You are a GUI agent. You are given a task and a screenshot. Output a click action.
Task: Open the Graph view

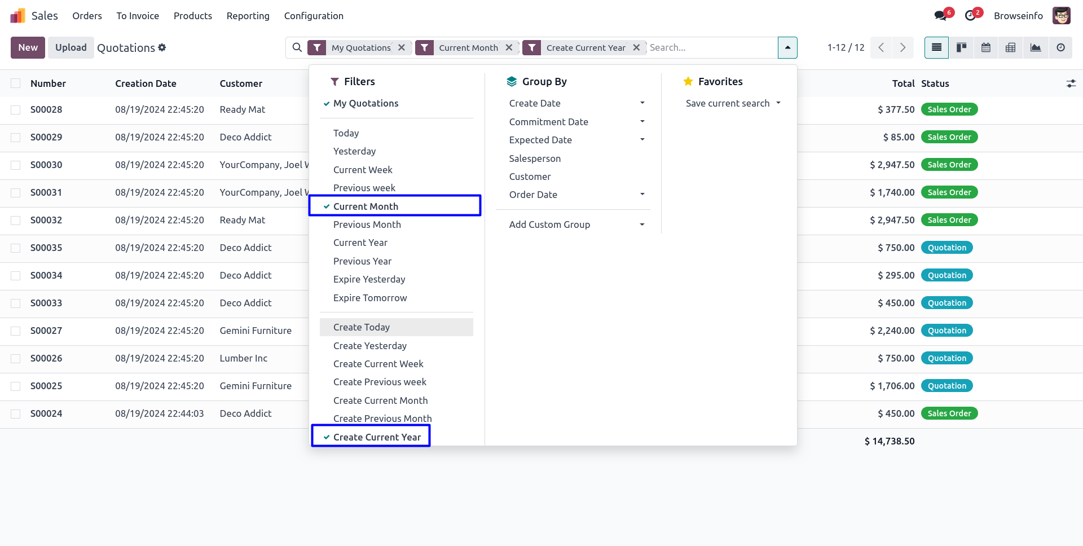tap(1036, 48)
